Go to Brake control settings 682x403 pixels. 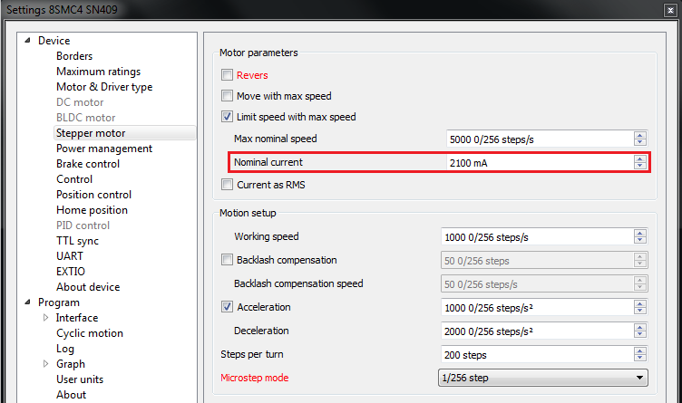pyautogui.click(x=88, y=164)
